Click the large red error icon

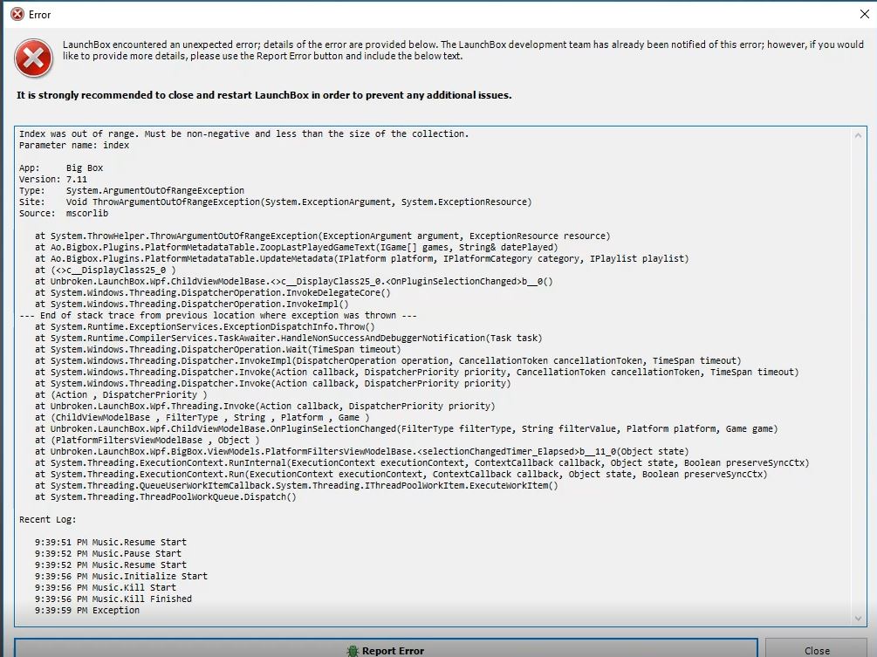(x=33, y=58)
